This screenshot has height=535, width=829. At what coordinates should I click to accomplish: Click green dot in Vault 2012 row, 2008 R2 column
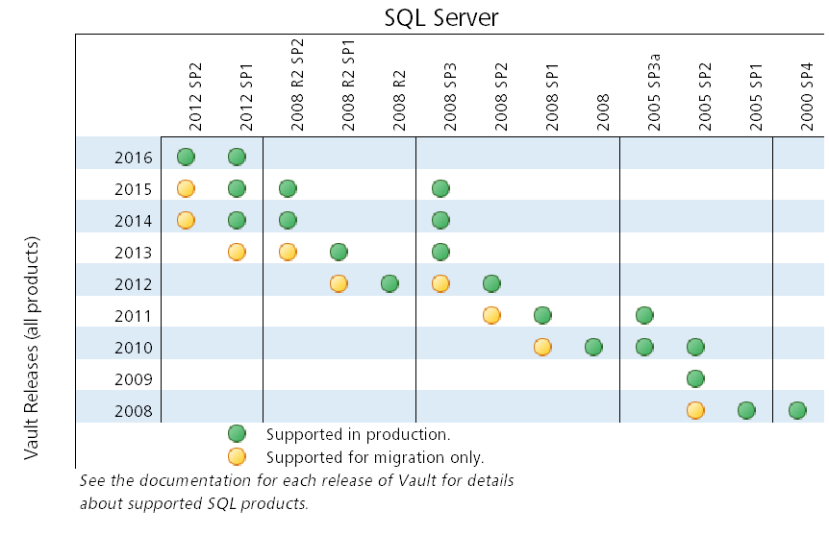click(389, 283)
